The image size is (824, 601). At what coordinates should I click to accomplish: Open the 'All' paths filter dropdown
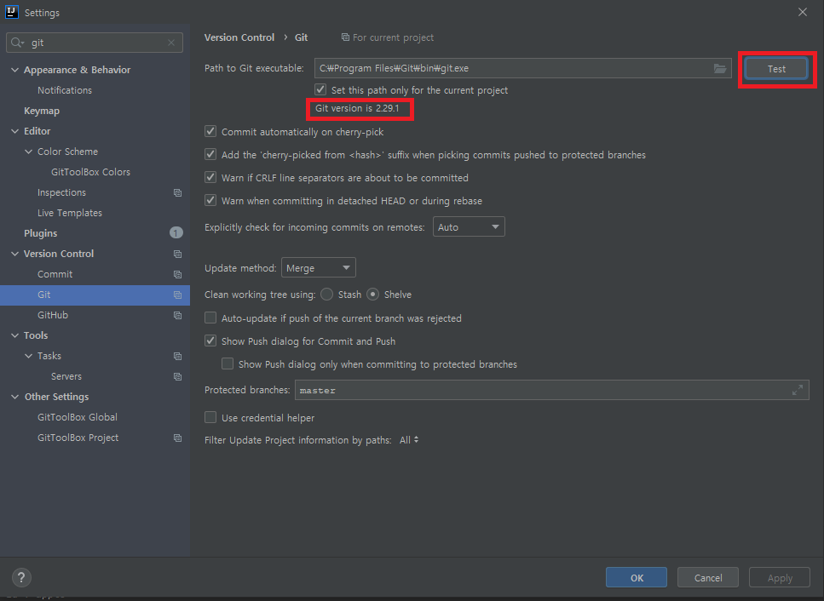point(409,440)
